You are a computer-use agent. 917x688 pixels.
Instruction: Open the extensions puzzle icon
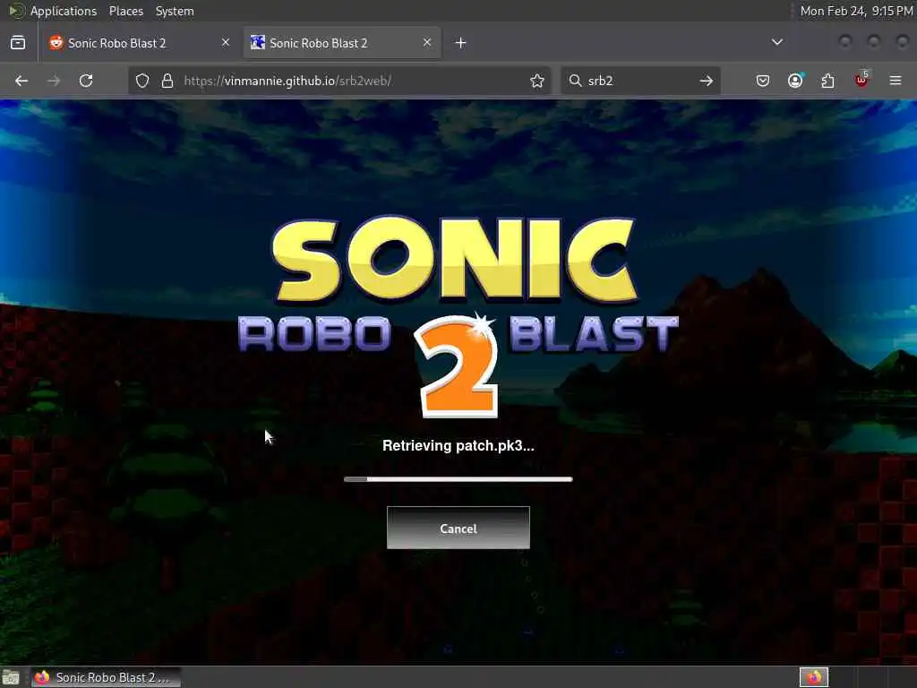point(827,81)
